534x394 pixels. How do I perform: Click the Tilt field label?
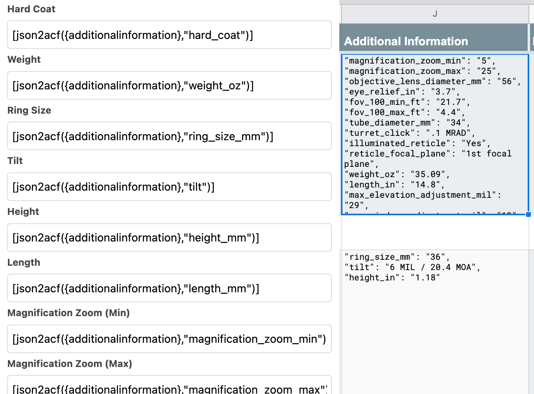point(15,161)
